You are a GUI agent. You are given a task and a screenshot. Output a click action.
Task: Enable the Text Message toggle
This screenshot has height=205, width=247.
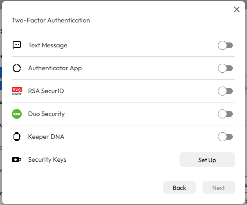click(225, 45)
